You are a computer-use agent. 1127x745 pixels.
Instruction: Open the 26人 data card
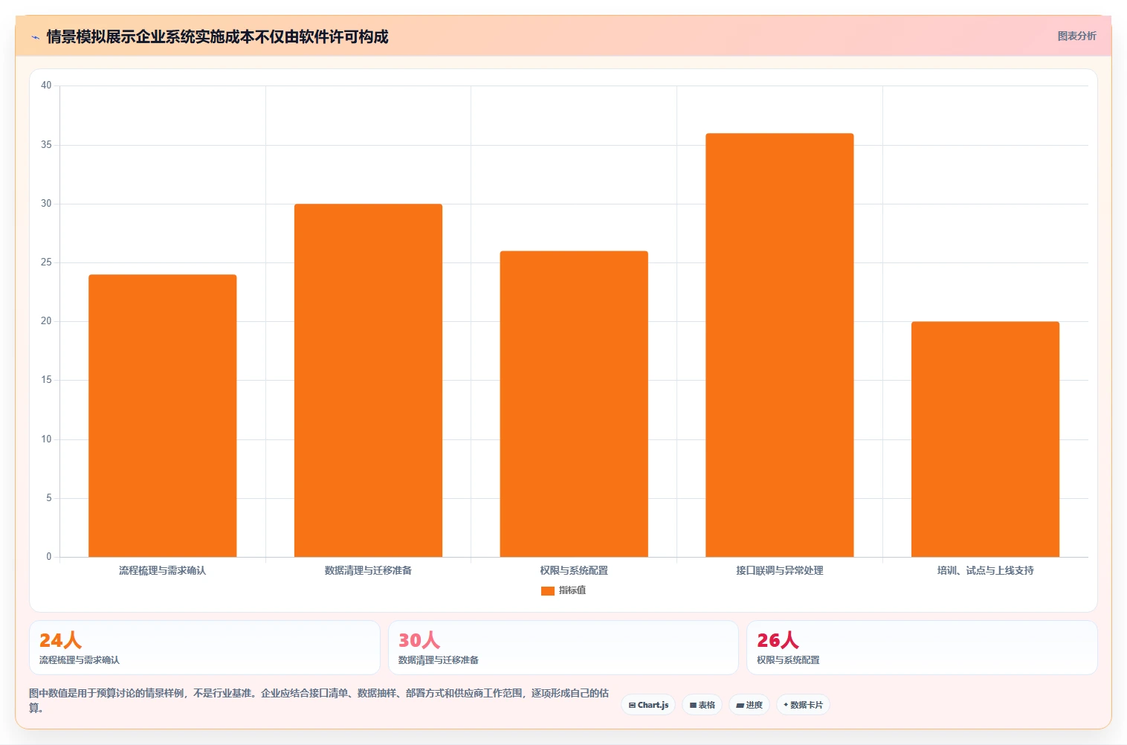click(x=922, y=648)
